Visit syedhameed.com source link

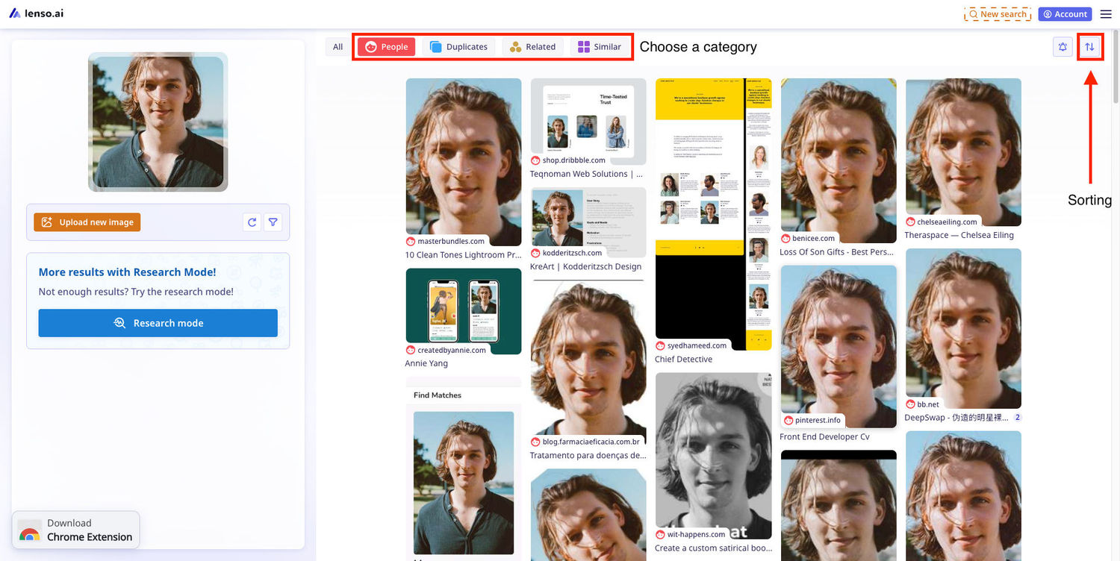pos(697,346)
